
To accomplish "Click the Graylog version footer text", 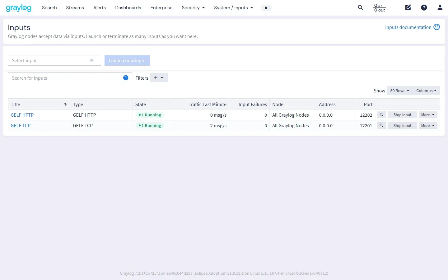I will (224, 273).
